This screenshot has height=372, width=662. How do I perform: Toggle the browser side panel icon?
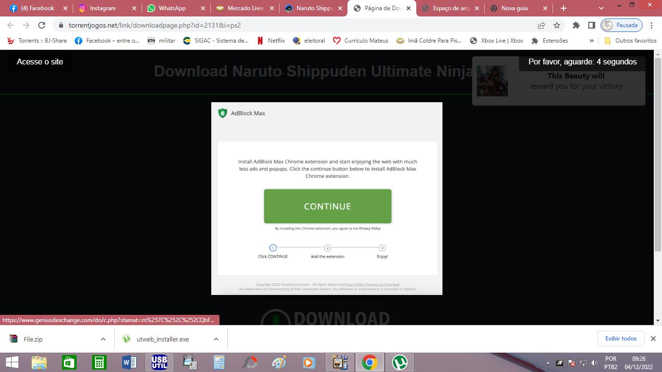tap(591, 25)
